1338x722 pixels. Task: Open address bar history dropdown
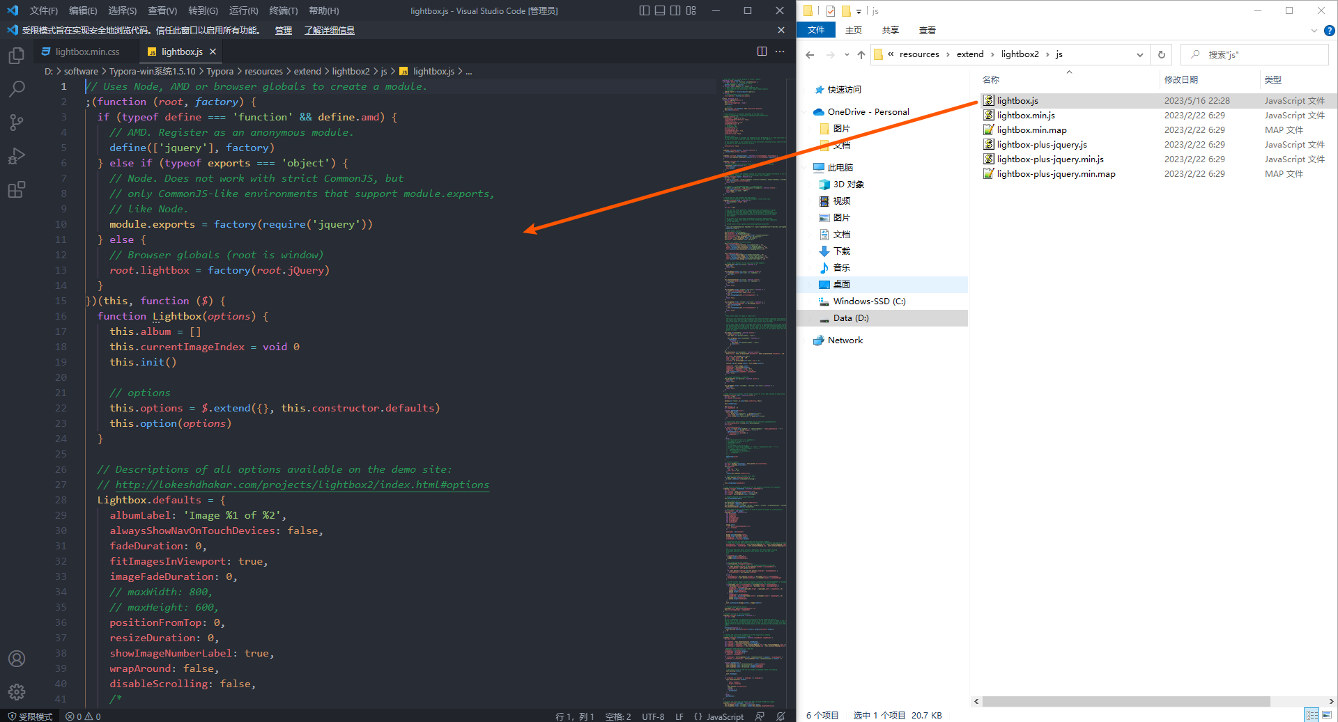coord(1140,54)
